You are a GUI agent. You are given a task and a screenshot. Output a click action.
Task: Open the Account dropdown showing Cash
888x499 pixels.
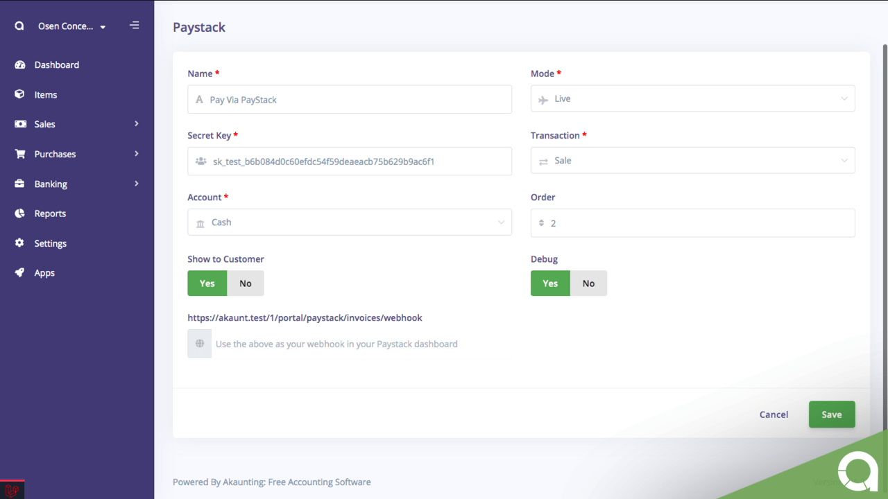[x=350, y=222]
